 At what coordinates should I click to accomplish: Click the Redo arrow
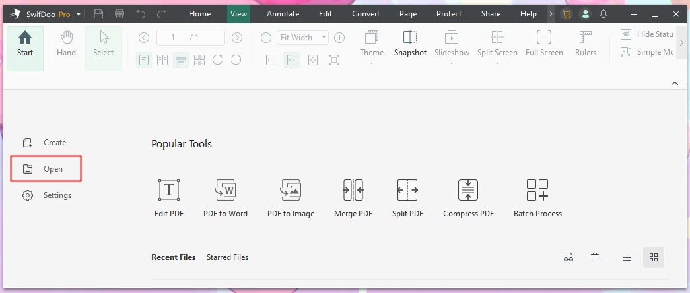[x=162, y=14]
